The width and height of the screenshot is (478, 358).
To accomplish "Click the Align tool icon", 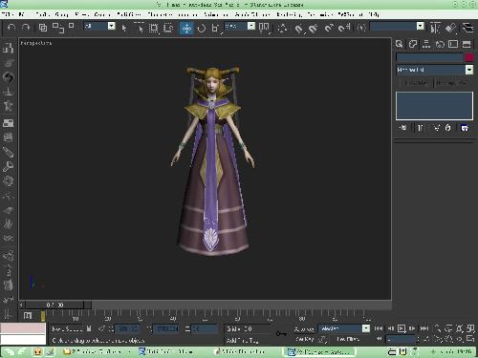I will point(451,28).
